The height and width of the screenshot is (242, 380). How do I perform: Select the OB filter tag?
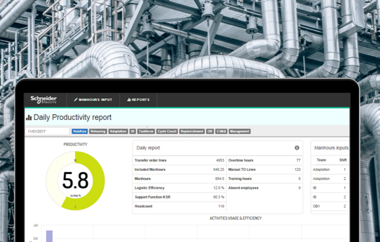coord(210,131)
